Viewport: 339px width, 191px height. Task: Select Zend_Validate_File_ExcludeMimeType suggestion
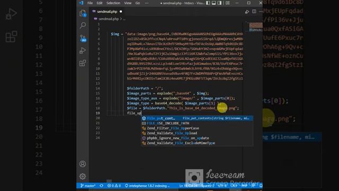pos(197,143)
